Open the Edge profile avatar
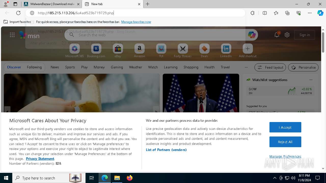The width and height of the screenshot is (326, 183). pos(5,4)
